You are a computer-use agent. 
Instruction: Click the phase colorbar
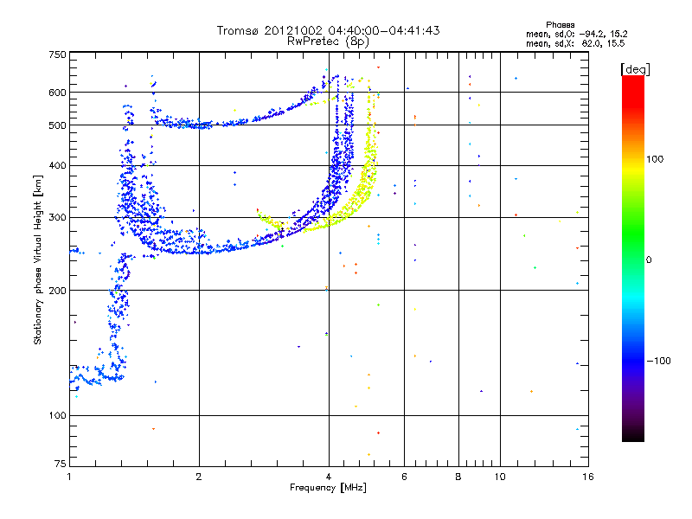coord(633,259)
